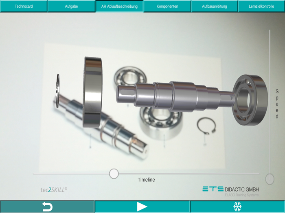Switch to the Aufgabe tab
Viewport: 285px width, 213px height.
[71, 6]
